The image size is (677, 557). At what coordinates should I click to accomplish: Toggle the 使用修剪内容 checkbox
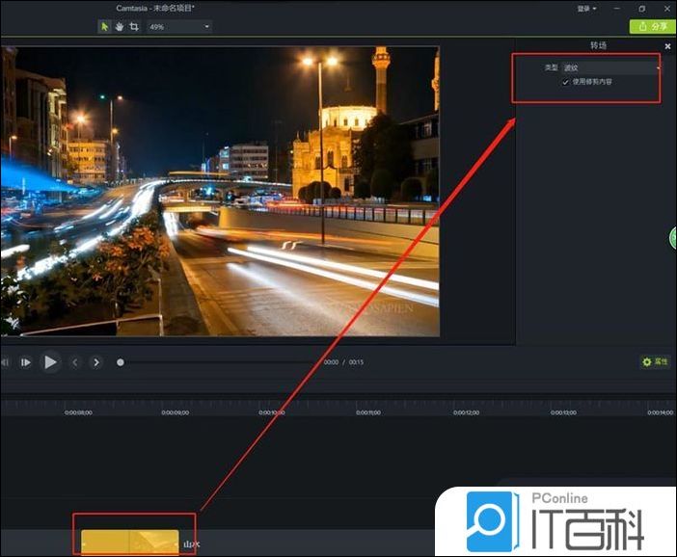pyautogui.click(x=566, y=82)
